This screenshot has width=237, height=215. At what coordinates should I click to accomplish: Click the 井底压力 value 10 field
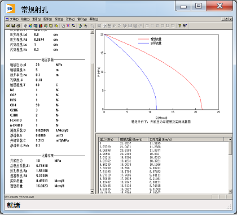coord(38,161)
